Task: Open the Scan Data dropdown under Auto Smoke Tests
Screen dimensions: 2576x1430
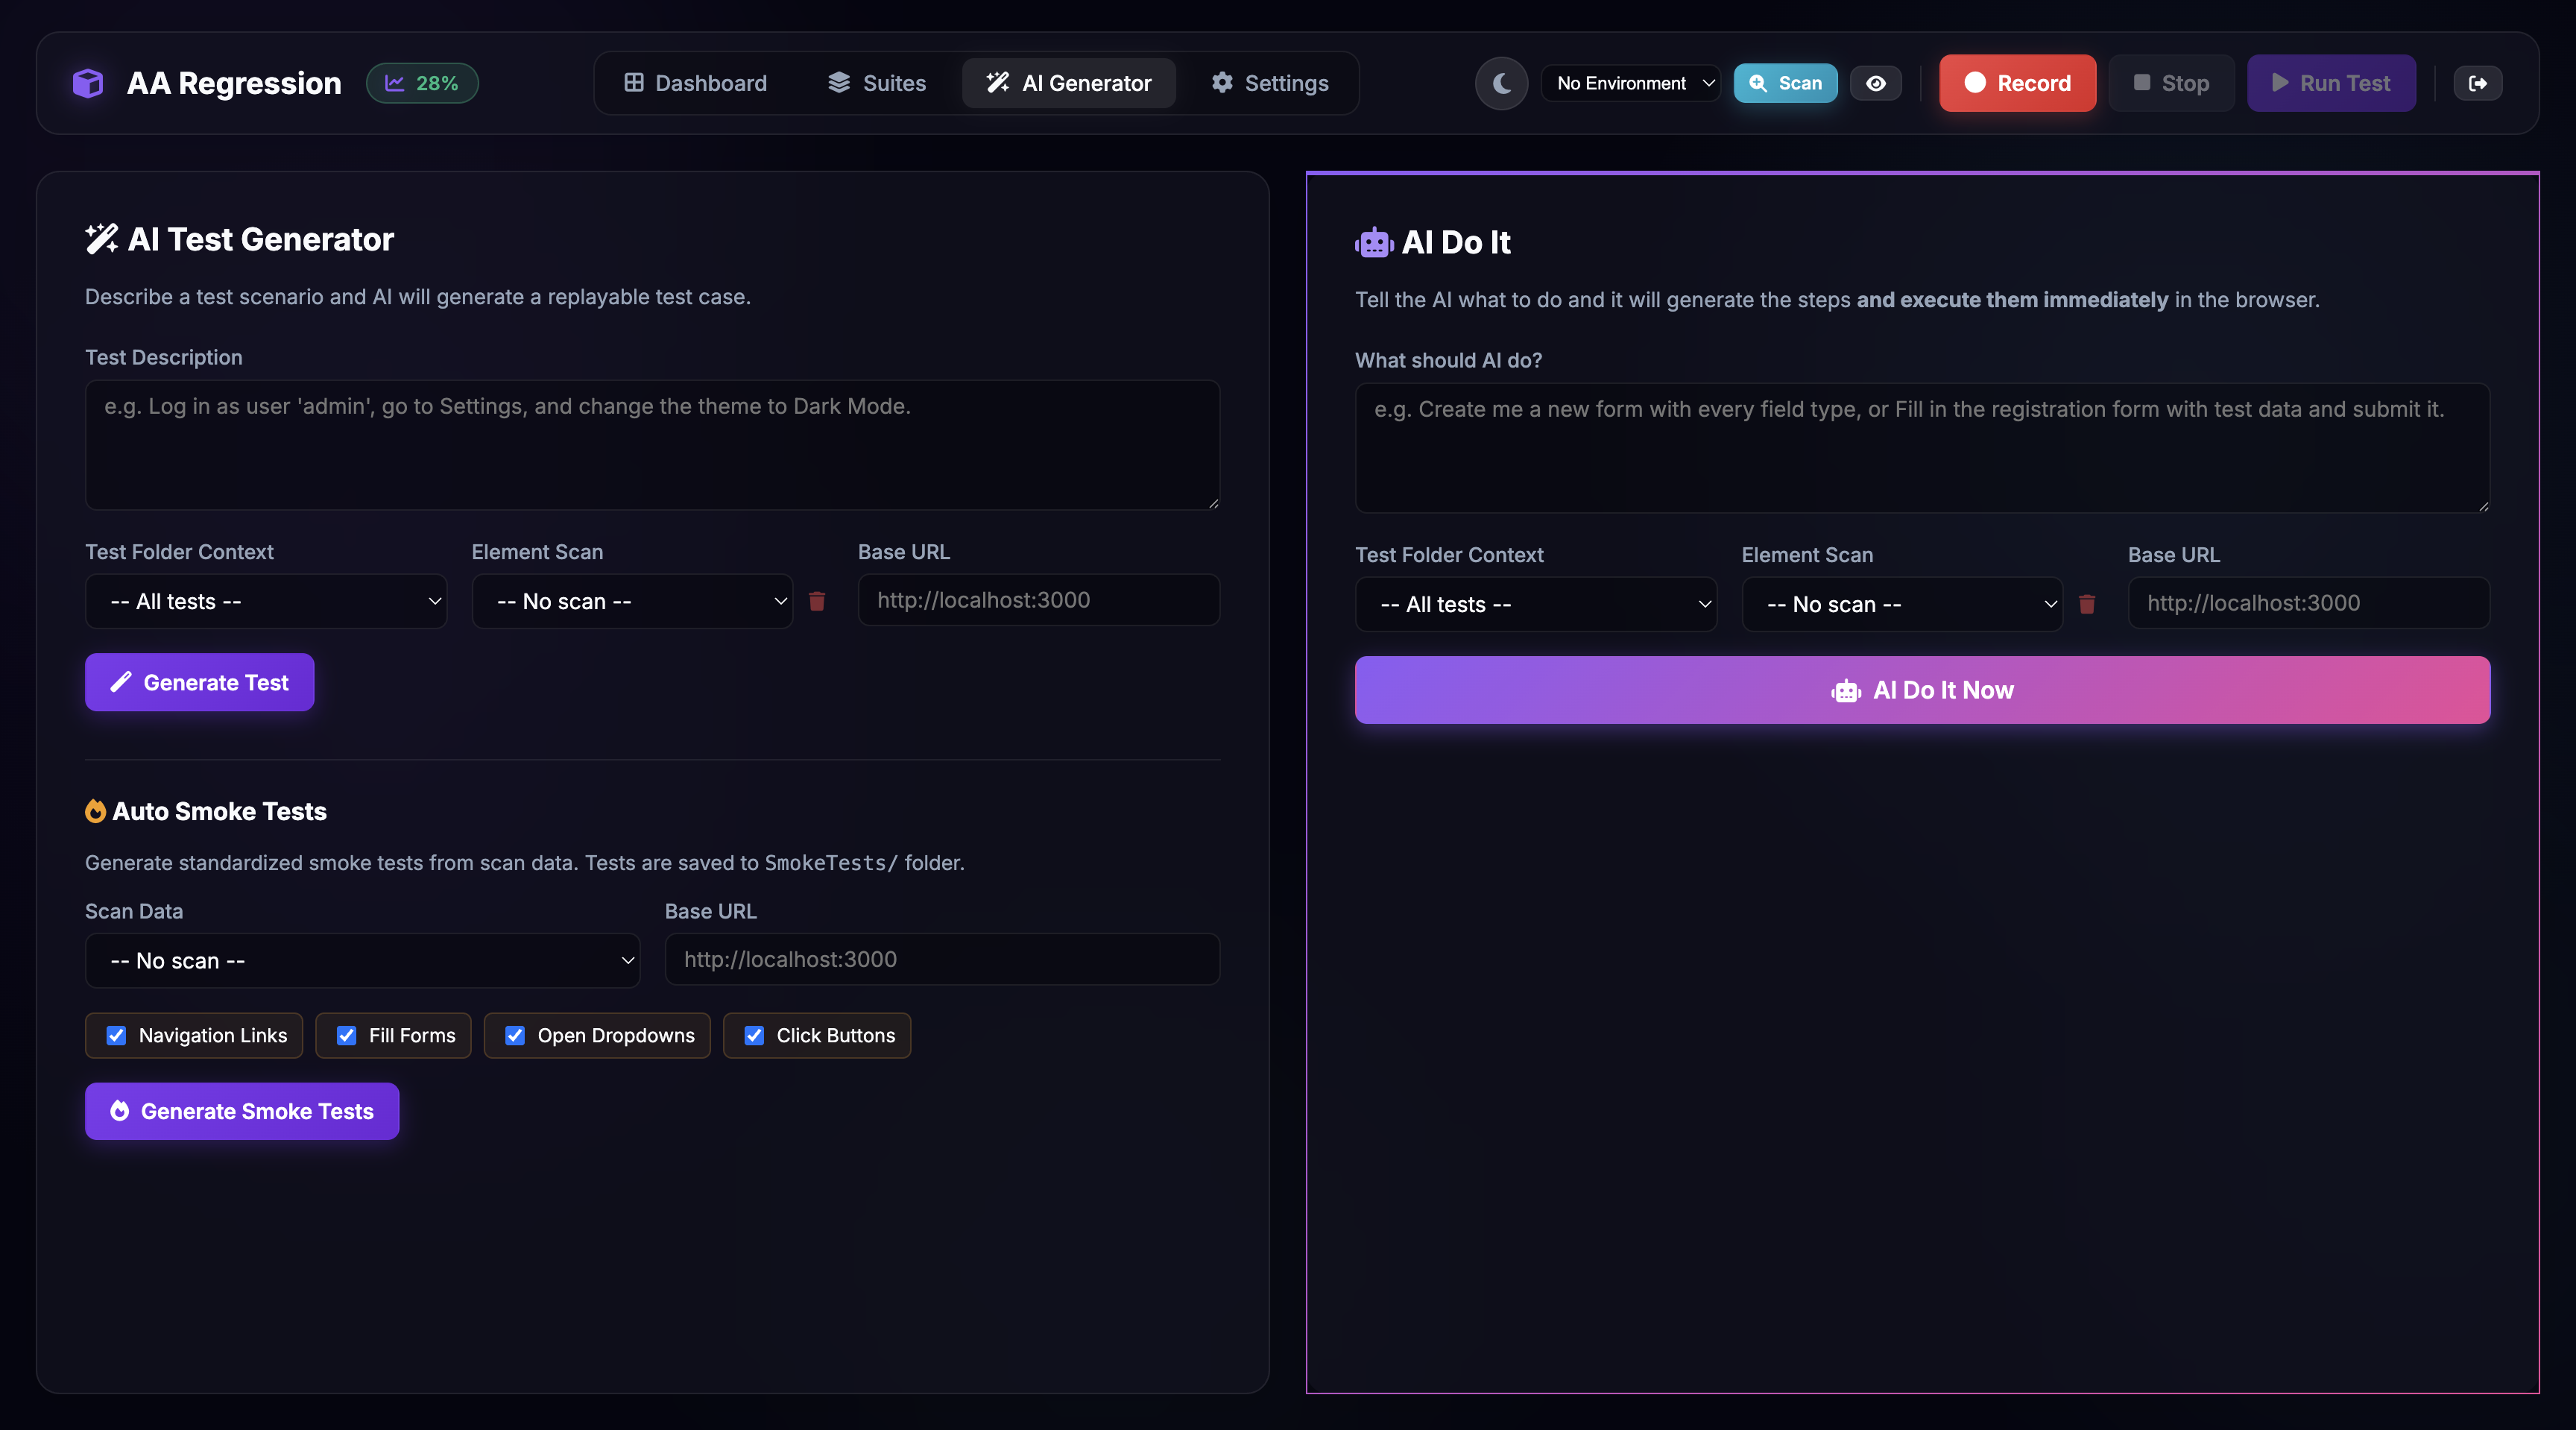Action: pyautogui.click(x=362, y=960)
